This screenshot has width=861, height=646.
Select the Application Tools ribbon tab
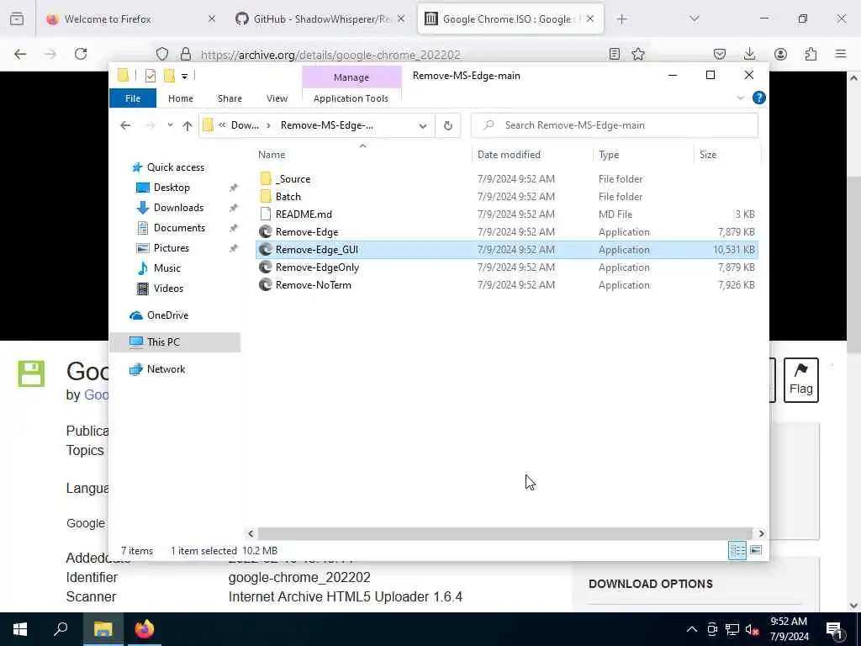(x=351, y=98)
